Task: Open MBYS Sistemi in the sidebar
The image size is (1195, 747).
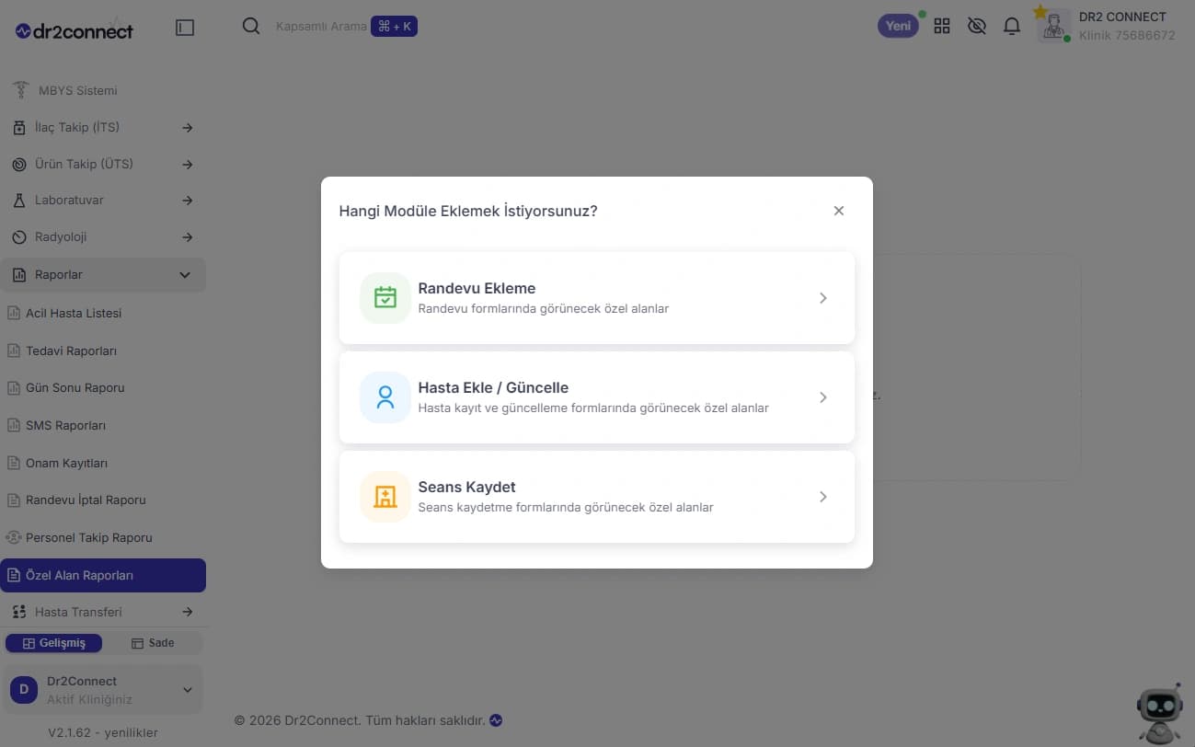Action: (x=103, y=90)
